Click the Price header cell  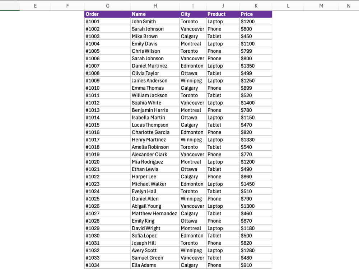(x=256, y=14)
